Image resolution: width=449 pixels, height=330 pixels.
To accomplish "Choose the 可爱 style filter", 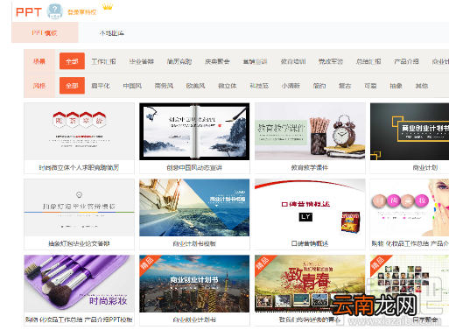I will point(370,86).
